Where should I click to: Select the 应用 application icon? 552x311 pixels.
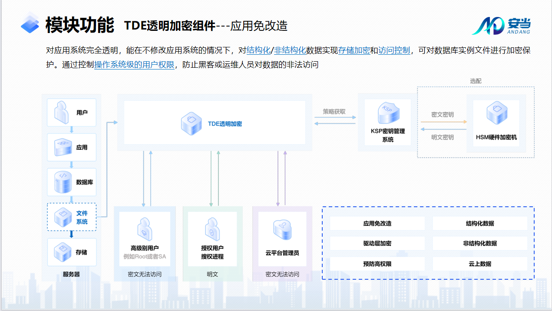tap(63, 147)
